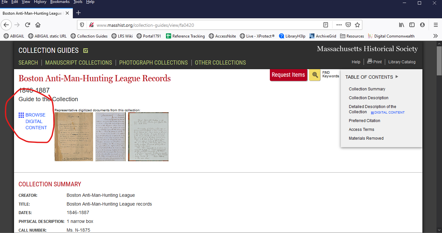442x233 pixels.
Task: Open the History menu
Action: click(40, 2)
